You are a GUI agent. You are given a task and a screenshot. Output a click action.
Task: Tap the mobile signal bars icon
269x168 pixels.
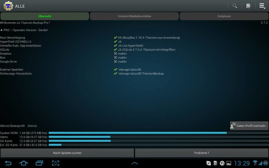tap(260, 163)
